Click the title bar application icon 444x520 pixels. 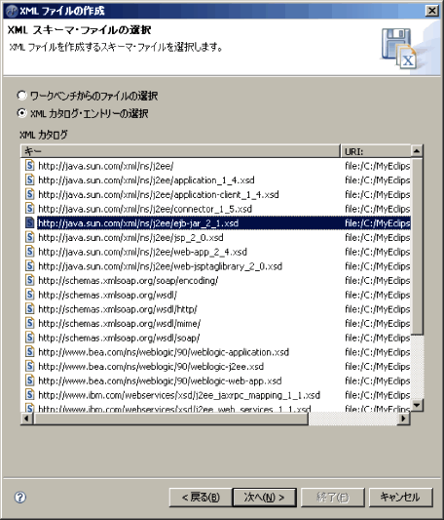click(x=12, y=11)
